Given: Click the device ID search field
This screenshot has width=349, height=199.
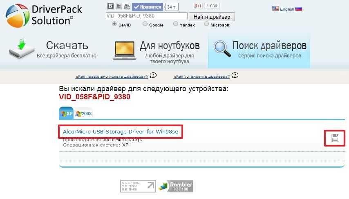Looking at the screenshot, I should tap(146, 16).
